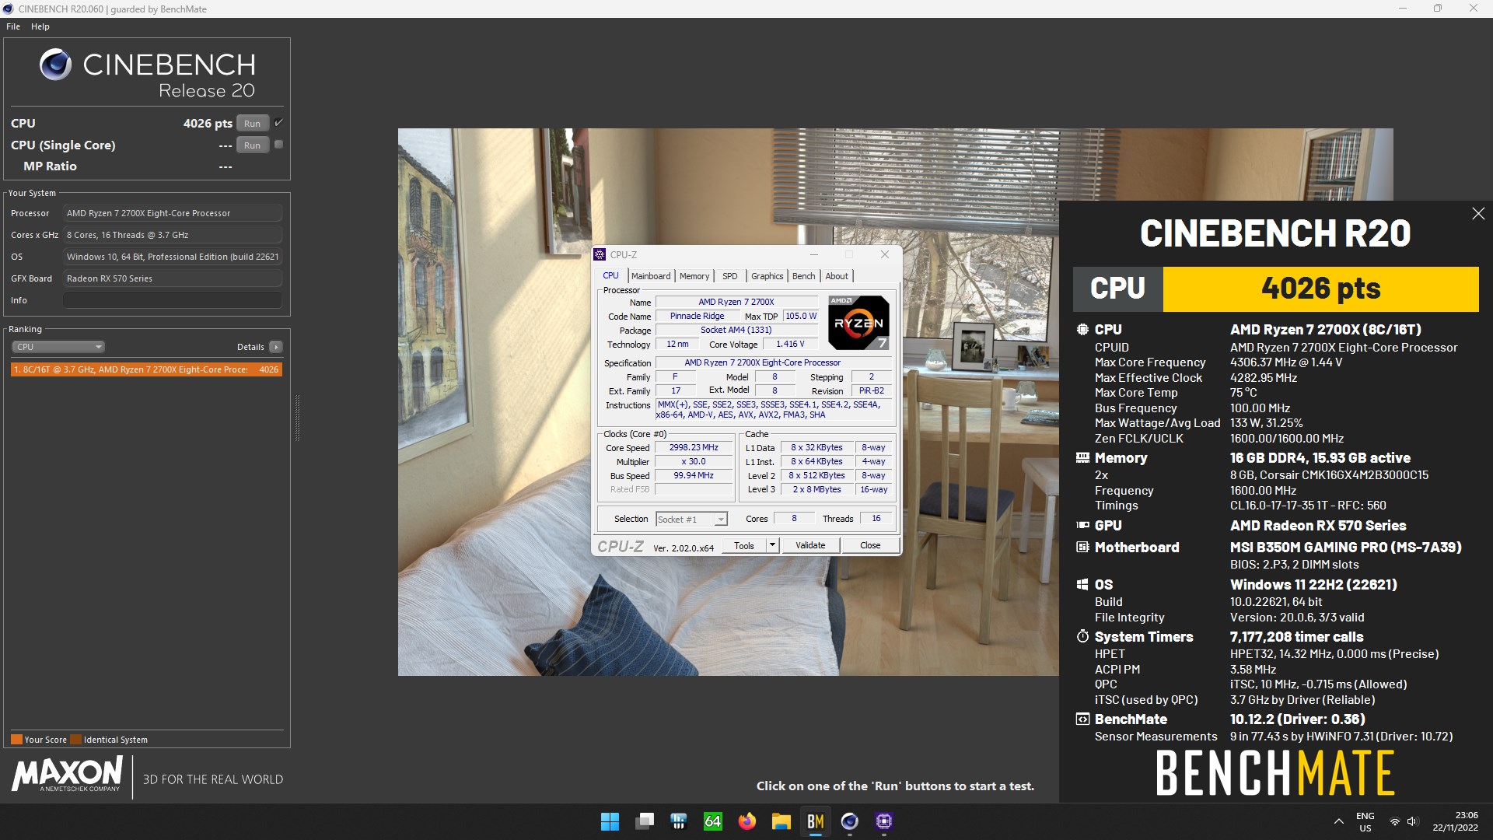Click the Your Score orange swatch
1493x840 pixels.
coord(16,740)
